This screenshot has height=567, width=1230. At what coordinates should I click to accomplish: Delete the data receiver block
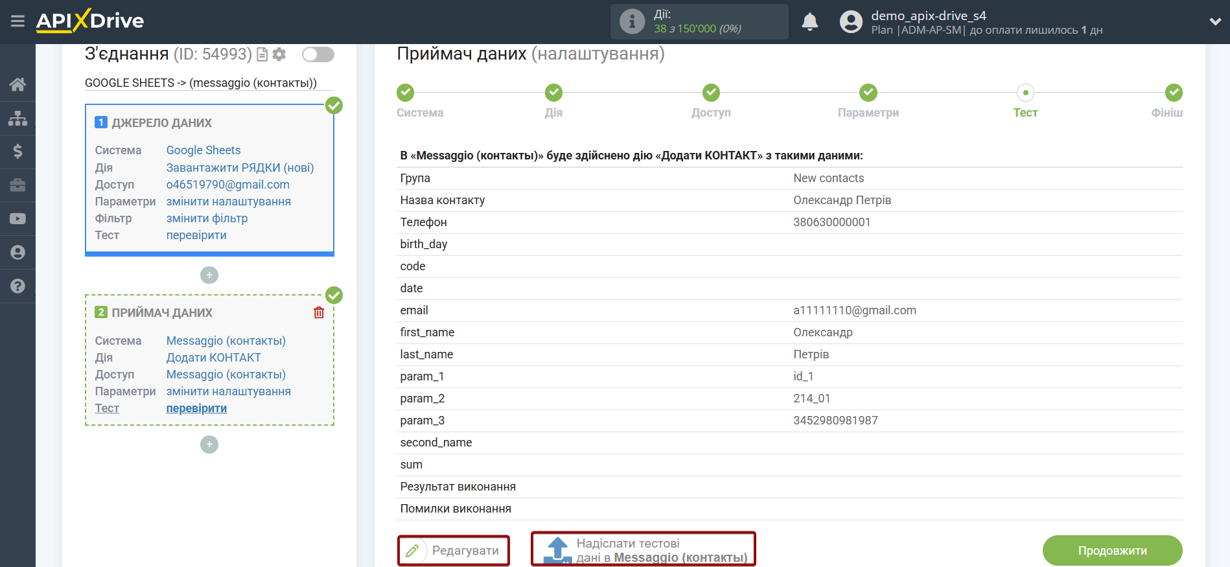click(319, 312)
